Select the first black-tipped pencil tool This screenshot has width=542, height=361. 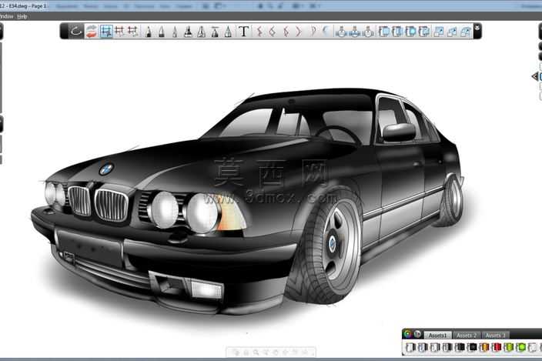tap(149, 32)
